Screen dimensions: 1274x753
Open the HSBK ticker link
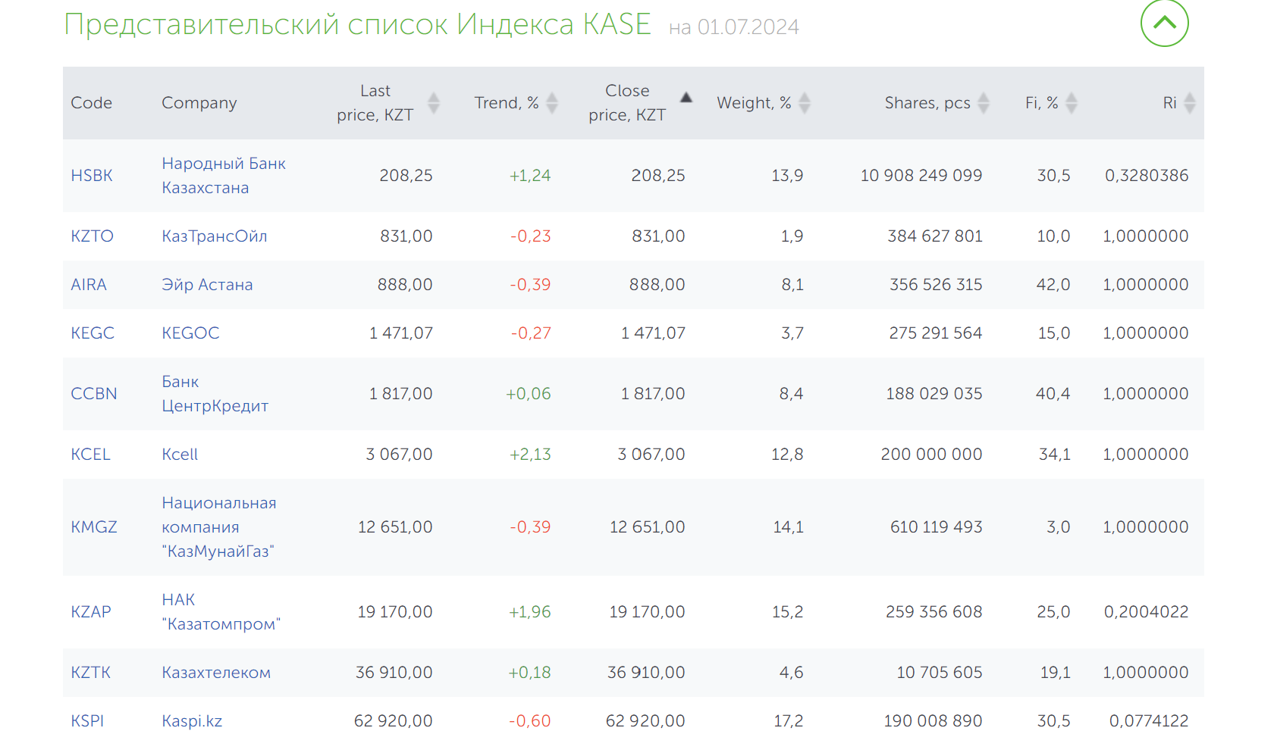click(x=92, y=176)
